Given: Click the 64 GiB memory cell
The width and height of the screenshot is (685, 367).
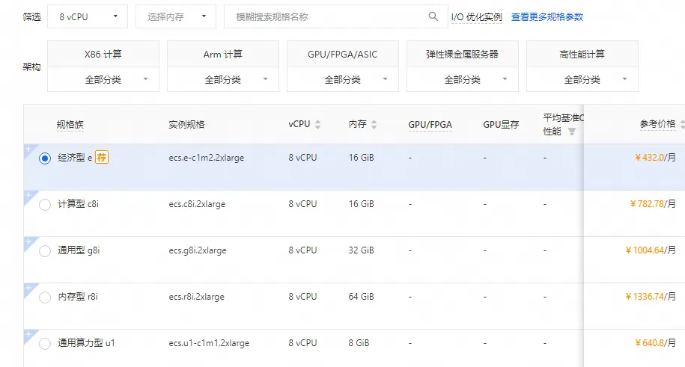Looking at the screenshot, I should click(362, 296).
